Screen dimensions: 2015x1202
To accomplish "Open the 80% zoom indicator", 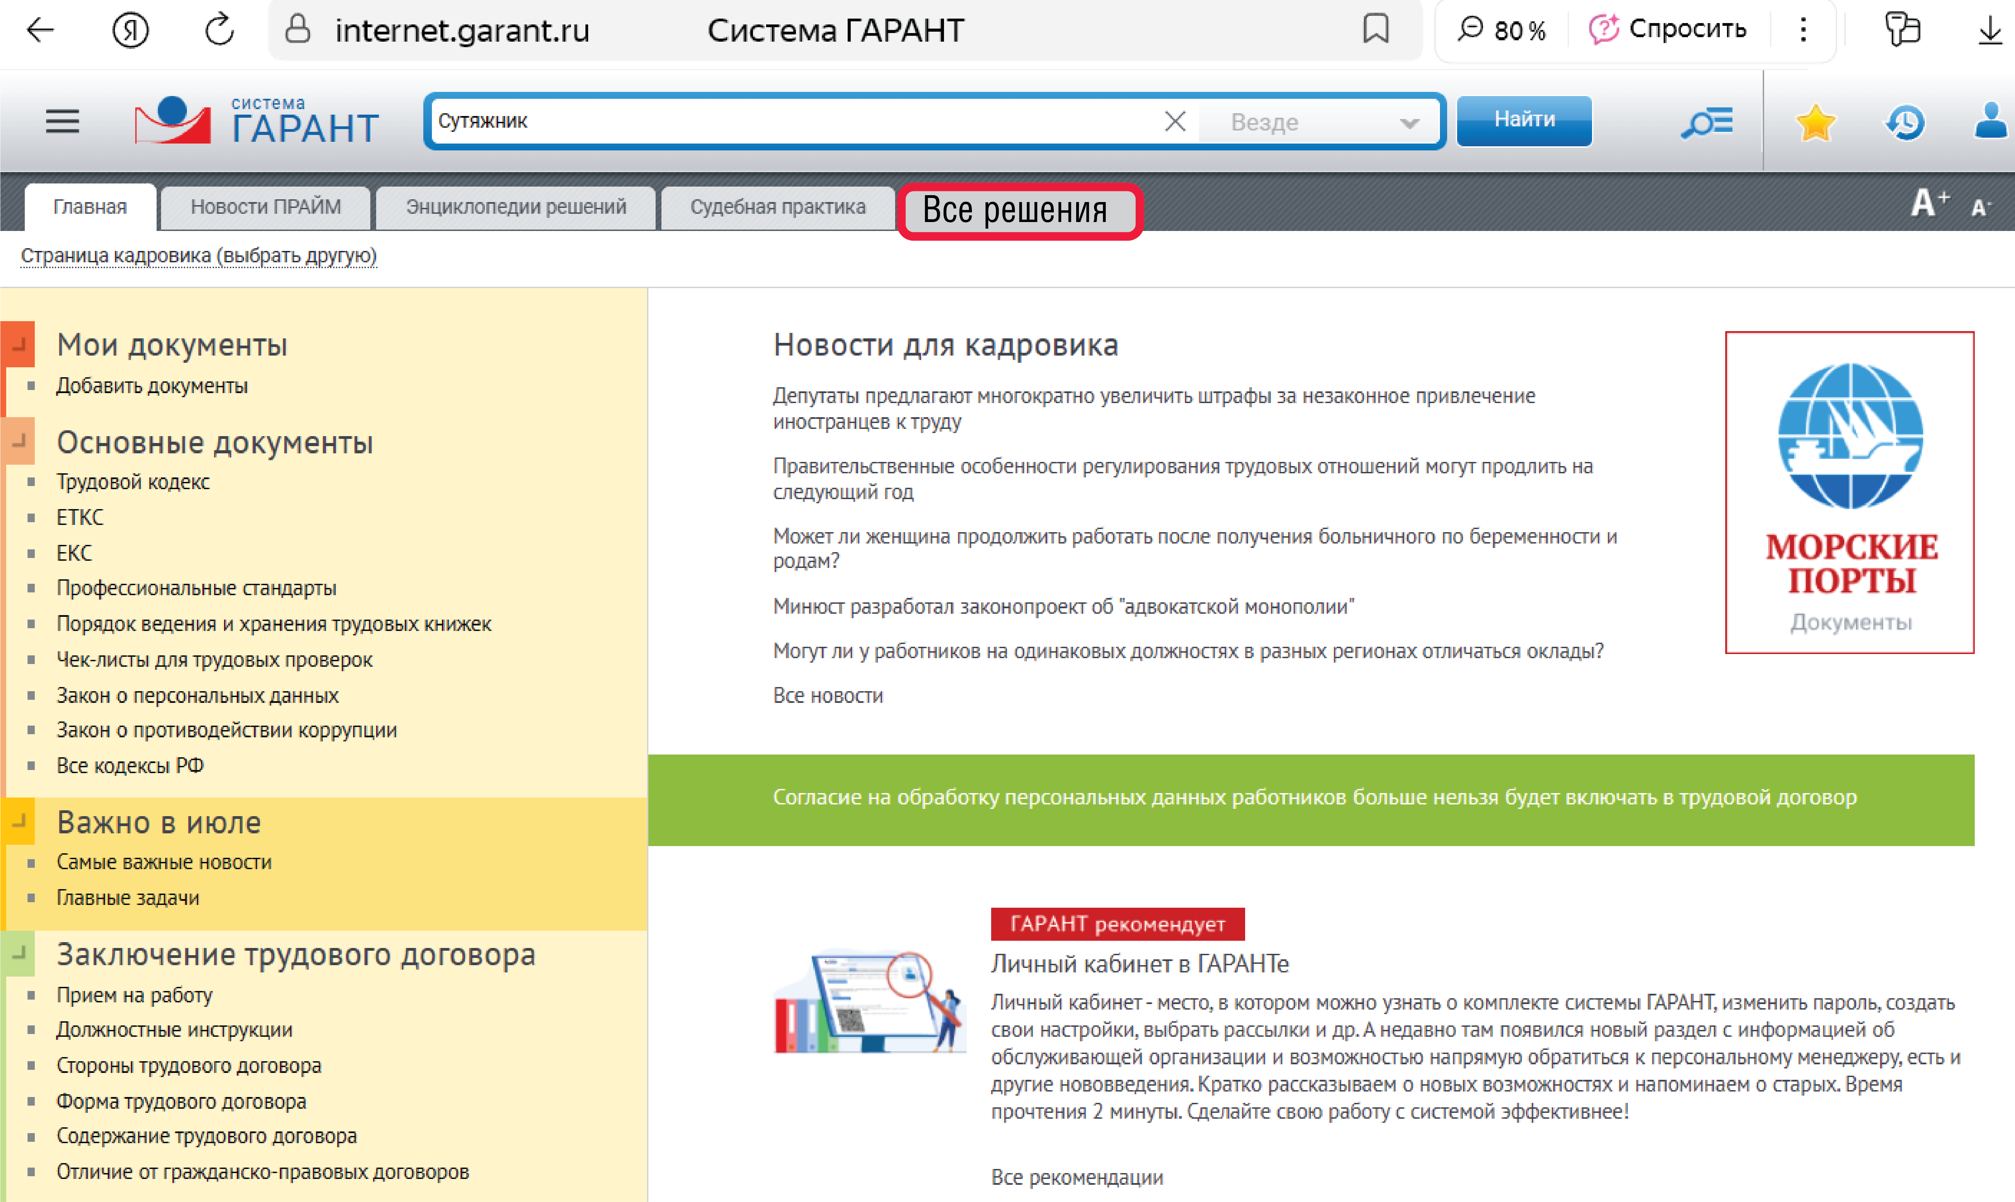I will tap(1503, 30).
